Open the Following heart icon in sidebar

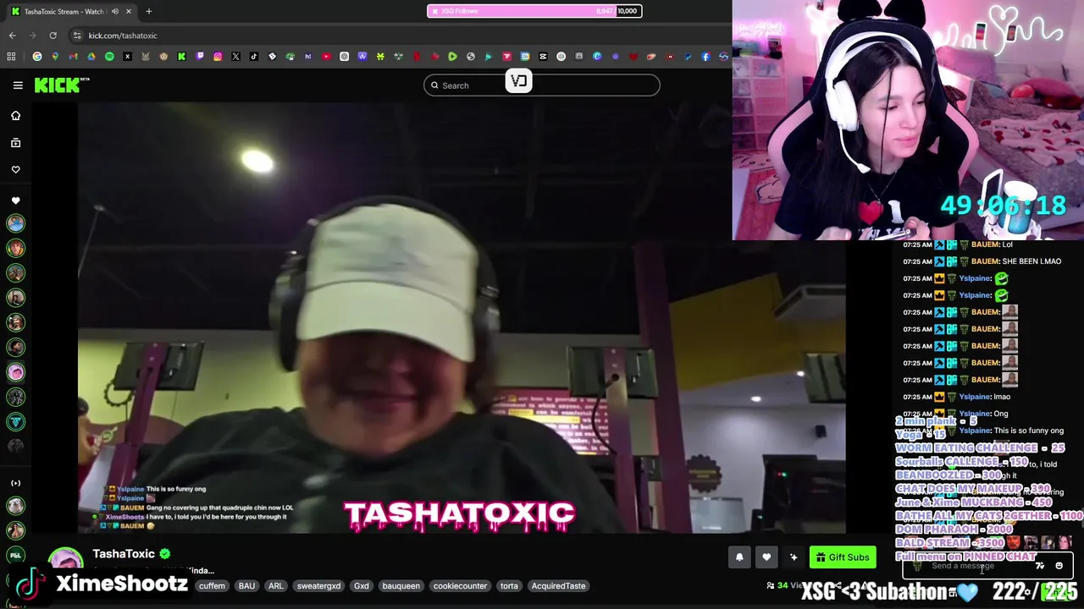coord(15,170)
